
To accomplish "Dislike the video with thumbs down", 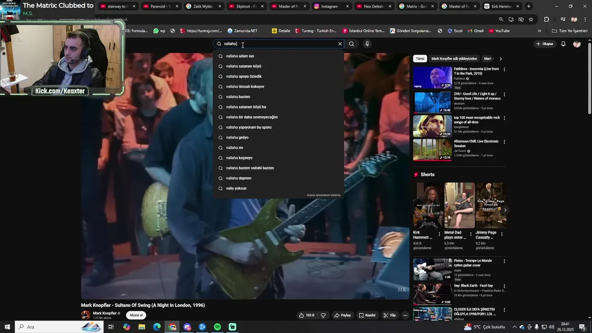I will pos(323,315).
